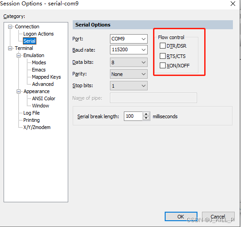
Task: Click the Cancel button
Action: coord(218,217)
